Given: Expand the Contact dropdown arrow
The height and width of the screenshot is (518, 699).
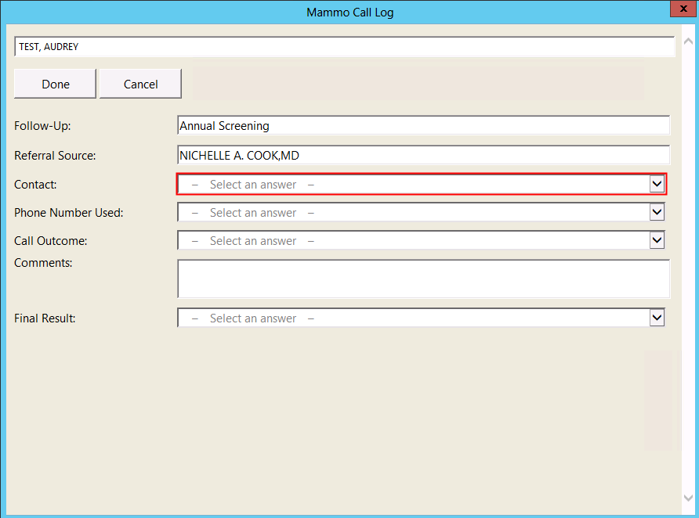Looking at the screenshot, I should [x=657, y=184].
